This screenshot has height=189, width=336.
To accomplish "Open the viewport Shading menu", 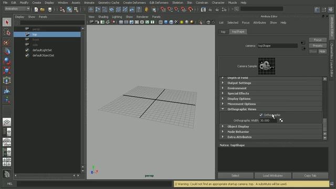I will coord(103,17).
